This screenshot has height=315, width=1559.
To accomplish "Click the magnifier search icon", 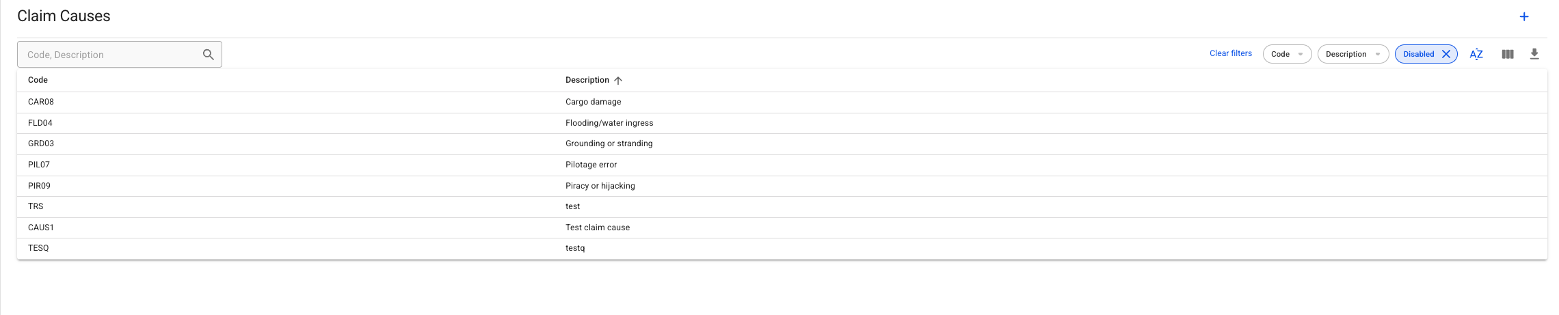I will pos(209,55).
